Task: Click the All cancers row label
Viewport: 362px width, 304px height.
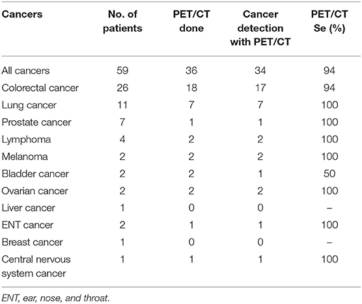Action: click(x=25, y=70)
